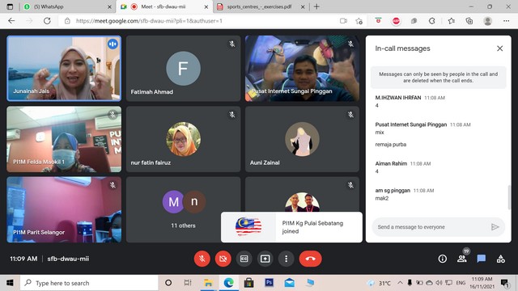Toggle the chat messages panel icon
Screen dimensions: 518x291
pos(482,259)
